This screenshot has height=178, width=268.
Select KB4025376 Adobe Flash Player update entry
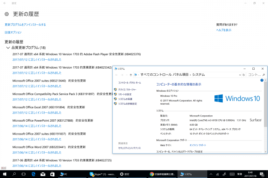point(77,54)
